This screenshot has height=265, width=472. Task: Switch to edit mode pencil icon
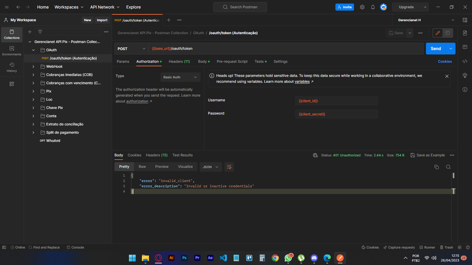(x=438, y=33)
